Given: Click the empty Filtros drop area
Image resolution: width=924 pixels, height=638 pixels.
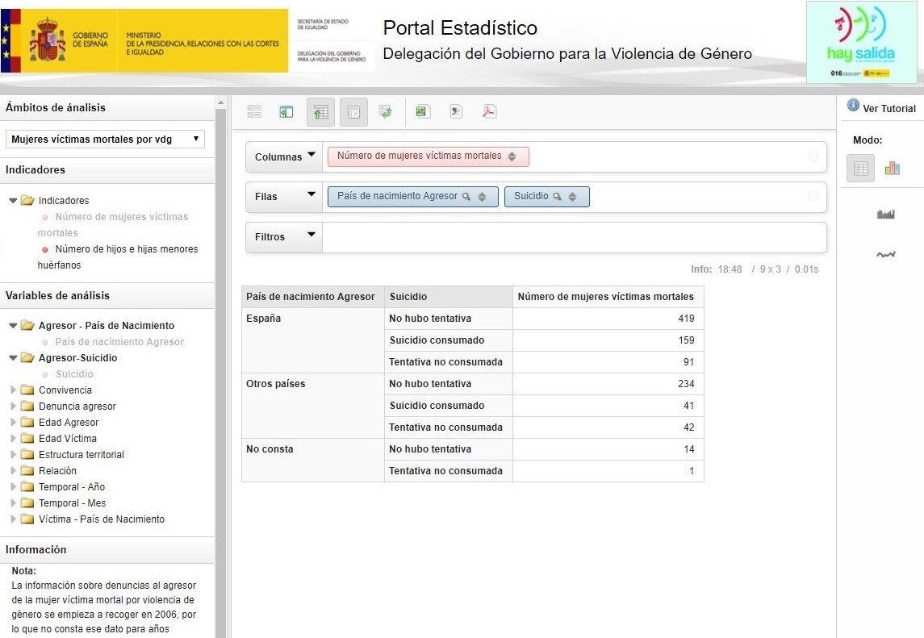Looking at the screenshot, I should coord(573,237).
